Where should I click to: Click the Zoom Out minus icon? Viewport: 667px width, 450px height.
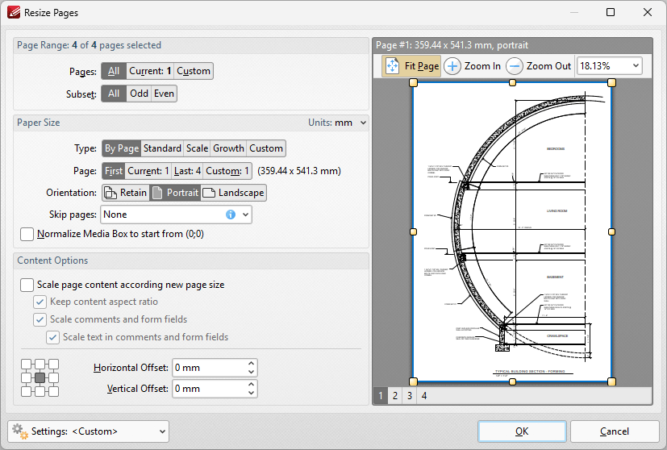point(515,66)
